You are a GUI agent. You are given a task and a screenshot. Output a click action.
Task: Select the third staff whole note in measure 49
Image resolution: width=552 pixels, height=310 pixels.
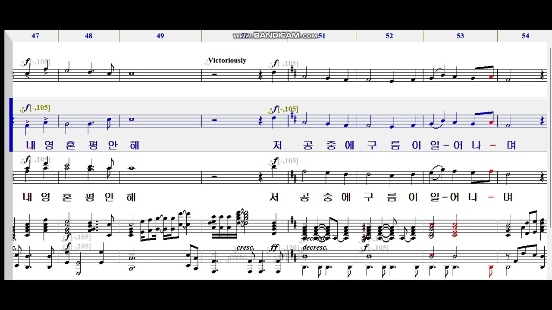click(132, 168)
